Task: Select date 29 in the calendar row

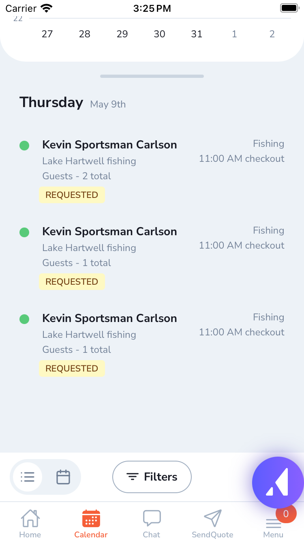Action: point(122,34)
